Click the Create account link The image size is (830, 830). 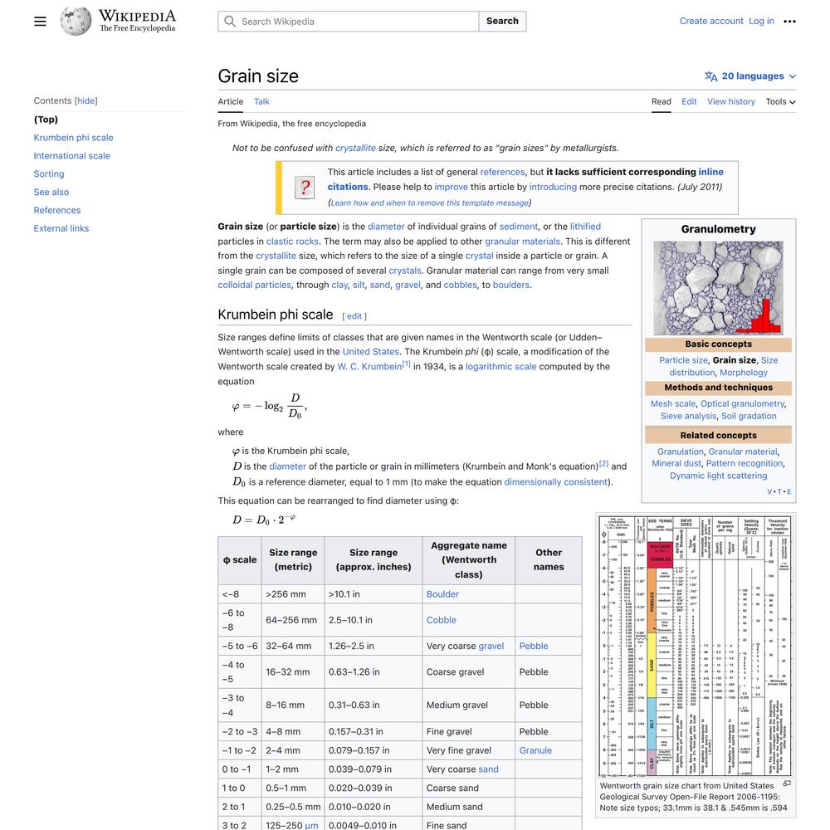click(x=711, y=22)
